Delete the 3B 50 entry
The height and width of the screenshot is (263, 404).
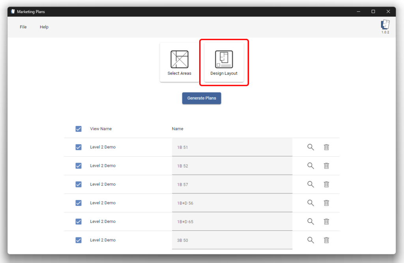tap(326, 240)
